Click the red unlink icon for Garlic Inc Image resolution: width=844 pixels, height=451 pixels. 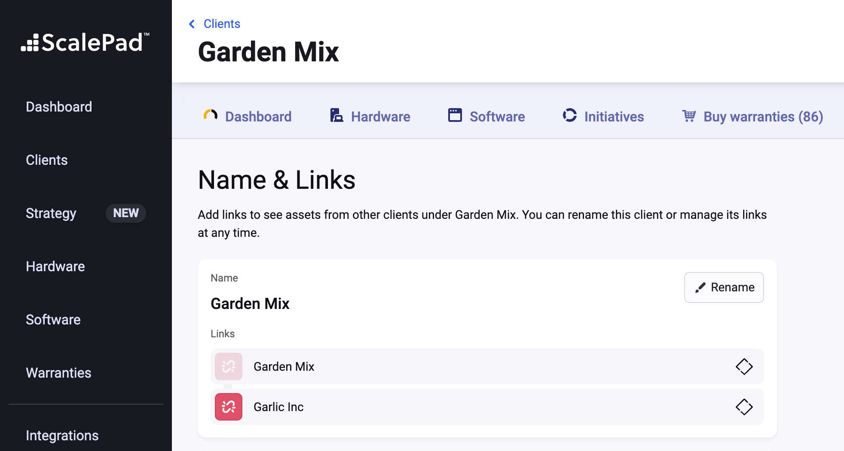(x=229, y=407)
